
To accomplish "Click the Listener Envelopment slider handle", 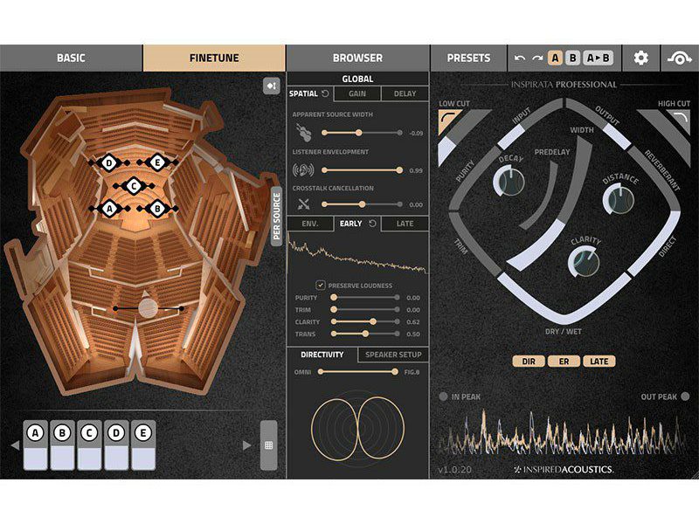I will pos(399,169).
